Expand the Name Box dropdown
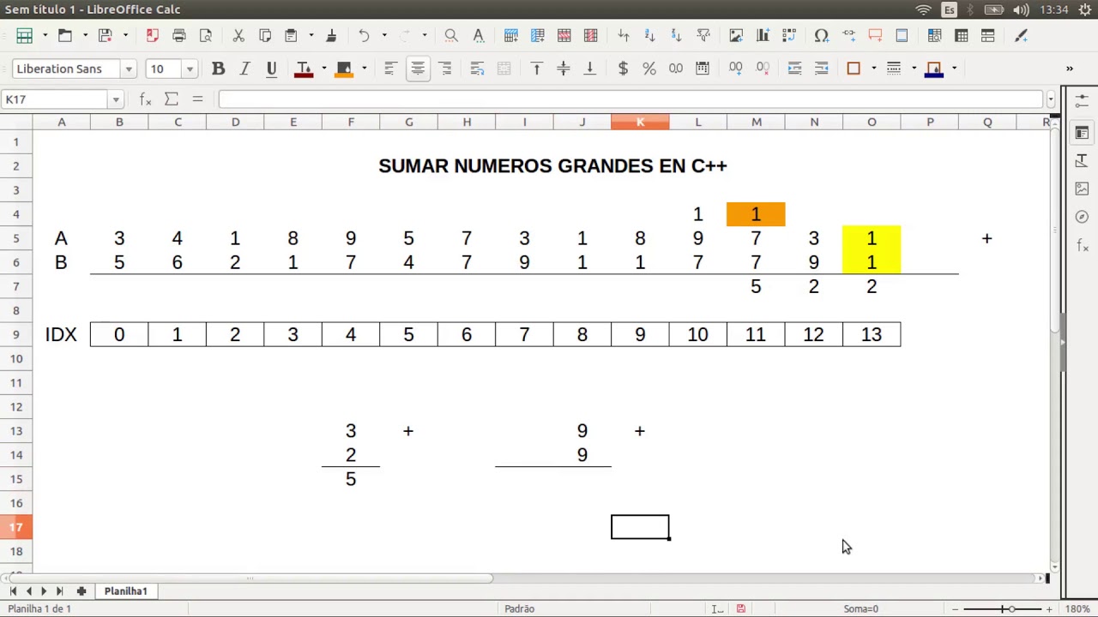 pyautogui.click(x=116, y=99)
